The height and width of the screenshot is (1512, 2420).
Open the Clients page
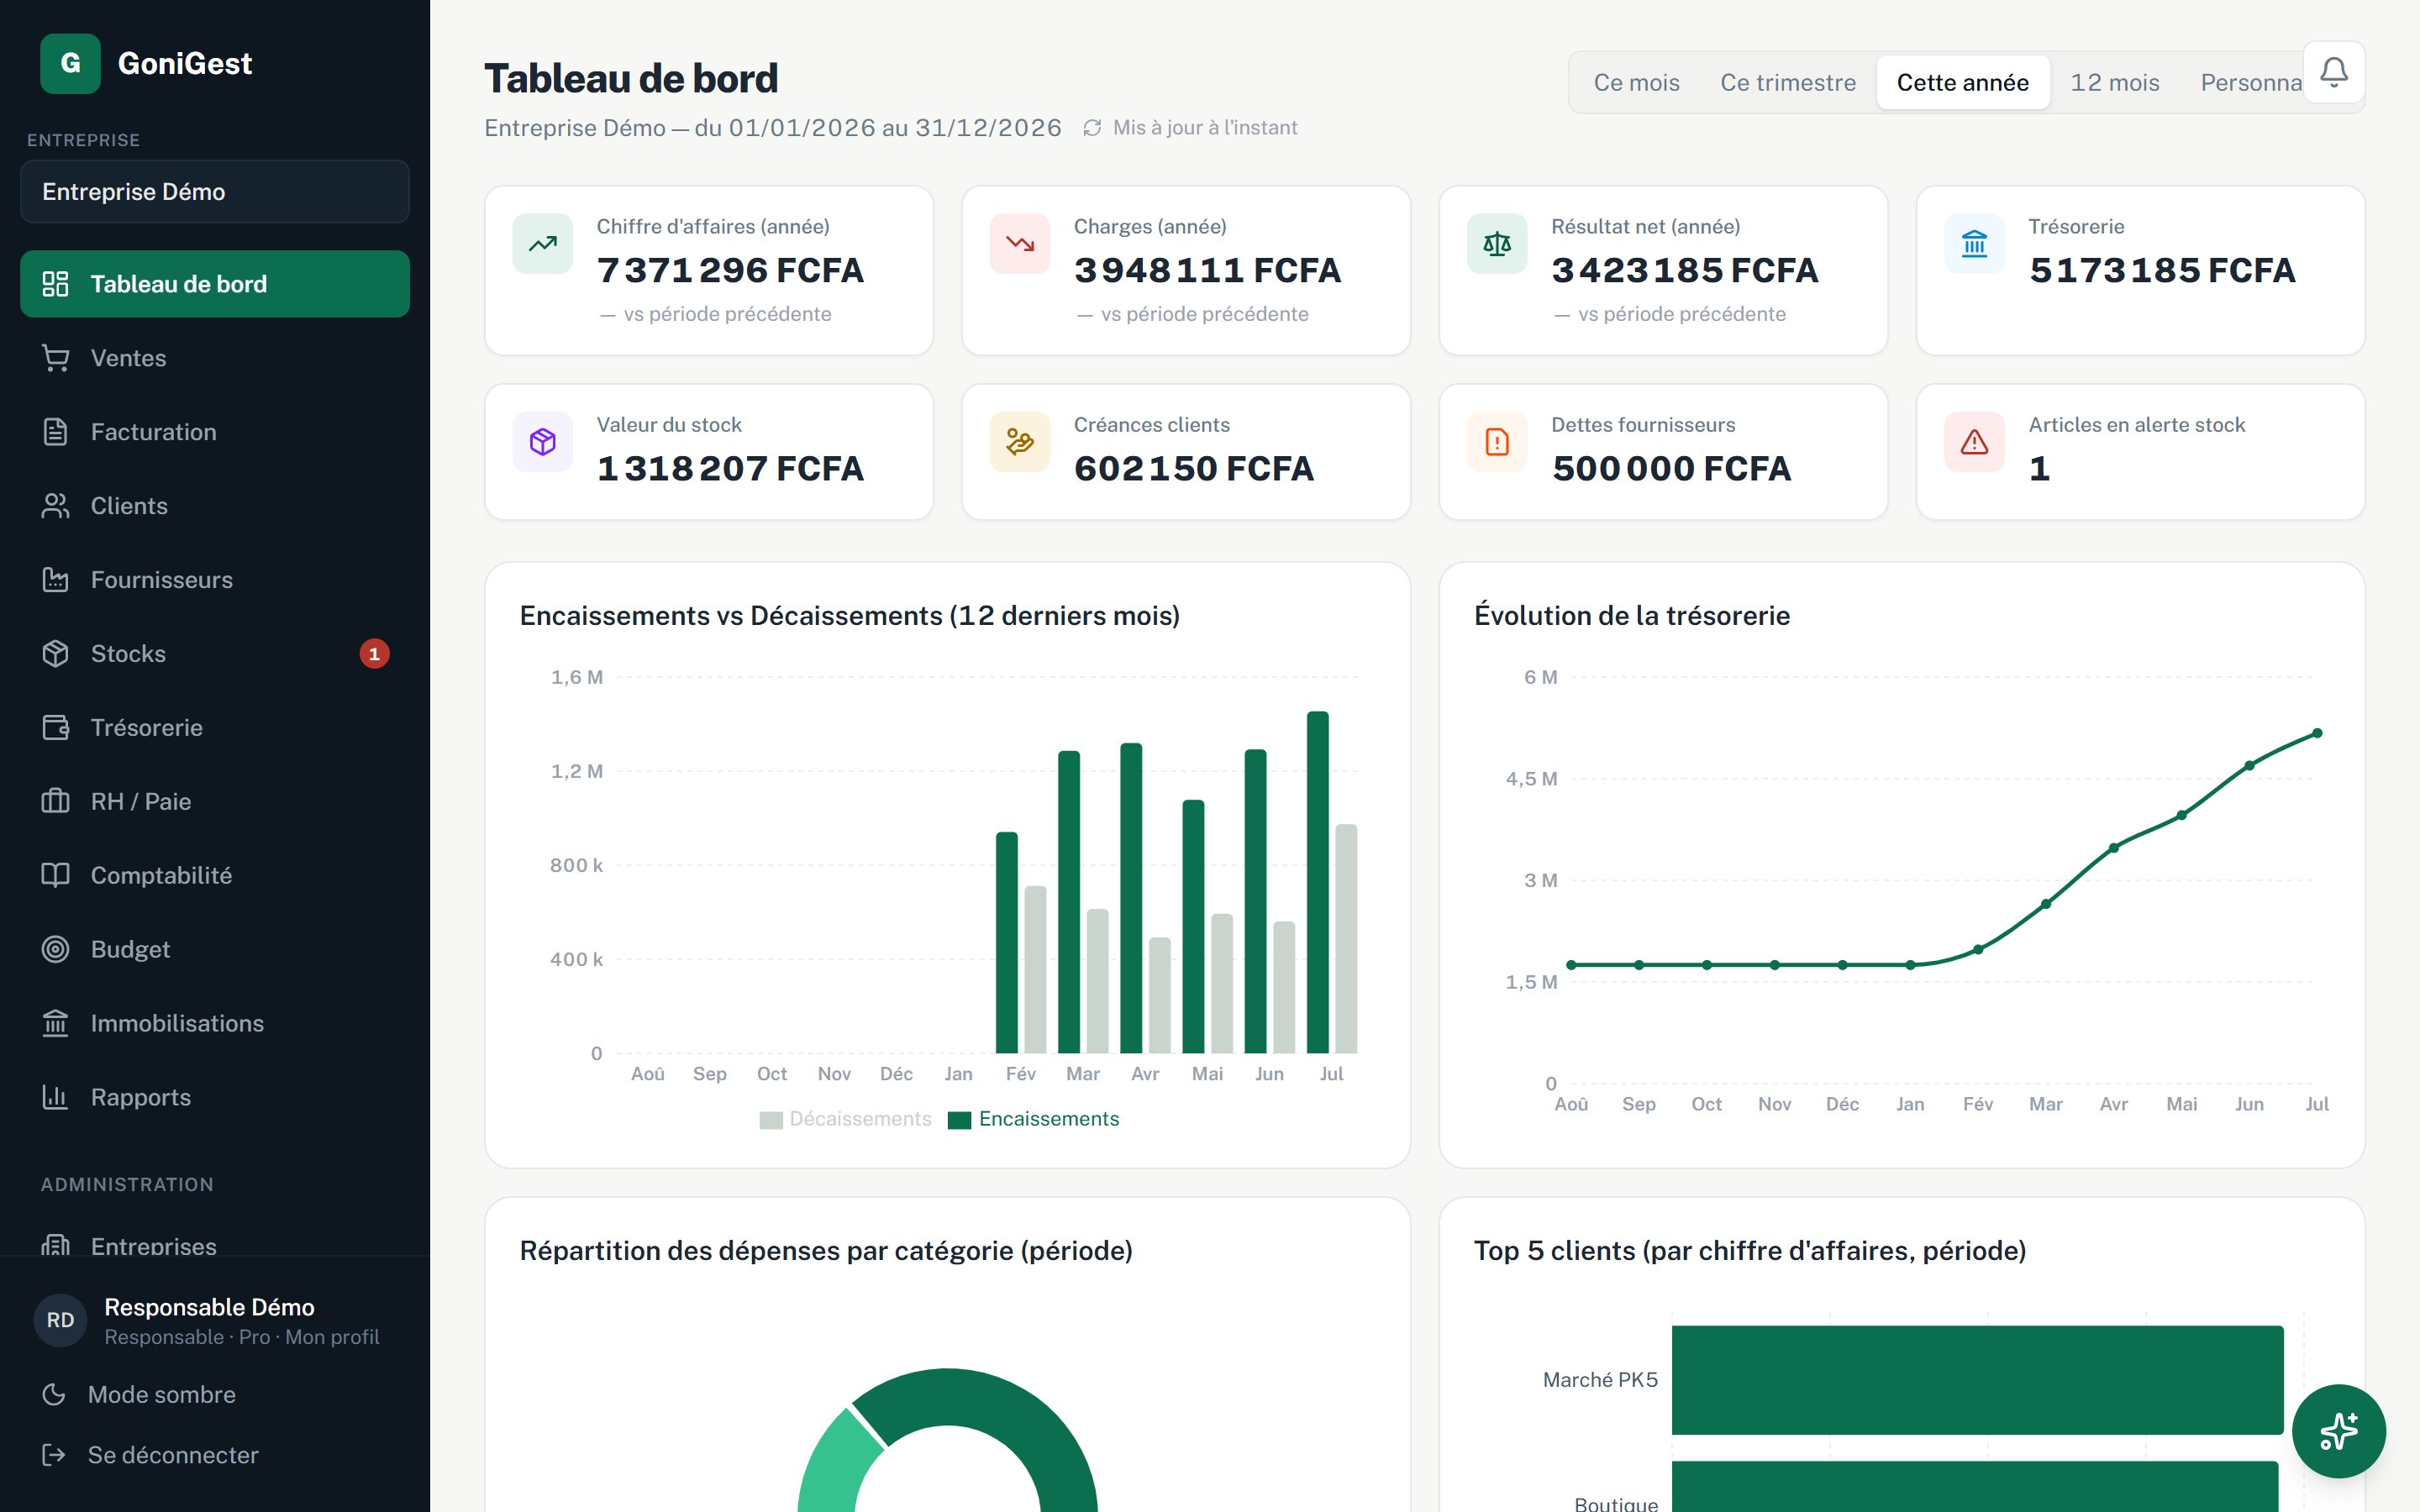tap(215, 506)
